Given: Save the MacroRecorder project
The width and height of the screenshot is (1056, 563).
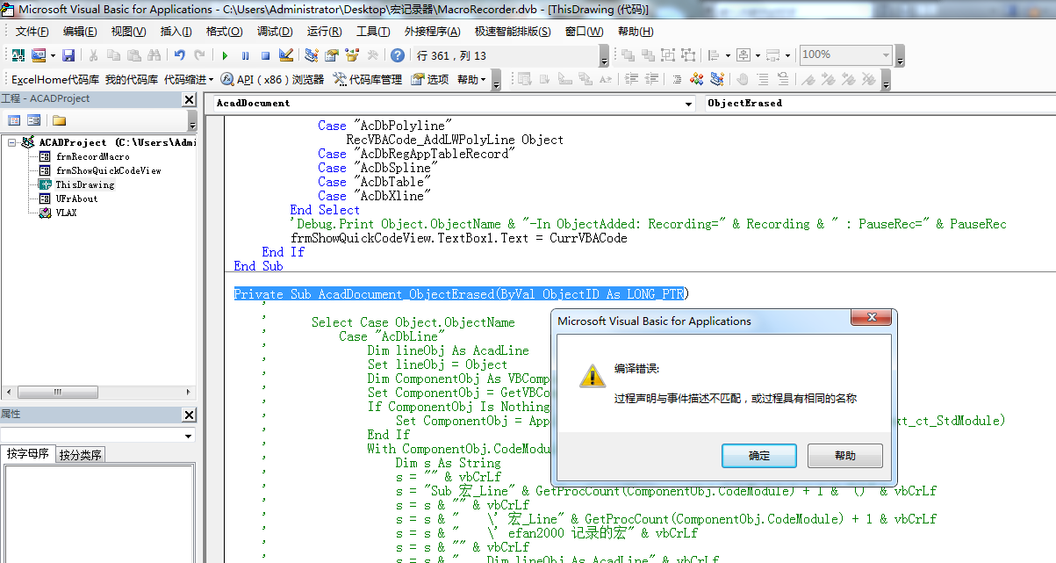Looking at the screenshot, I should [x=68, y=54].
